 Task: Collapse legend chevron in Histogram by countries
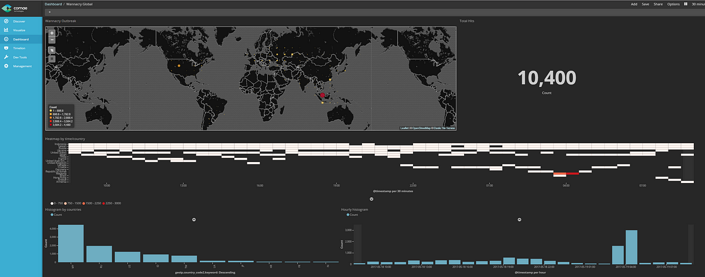(x=194, y=219)
